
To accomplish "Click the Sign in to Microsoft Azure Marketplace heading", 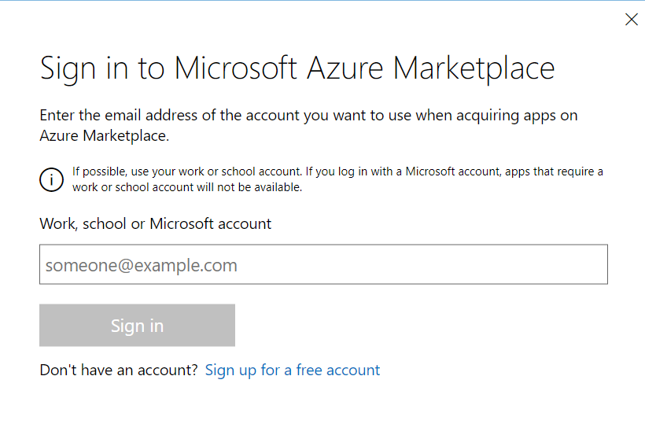I will click(x=297, y=68).
